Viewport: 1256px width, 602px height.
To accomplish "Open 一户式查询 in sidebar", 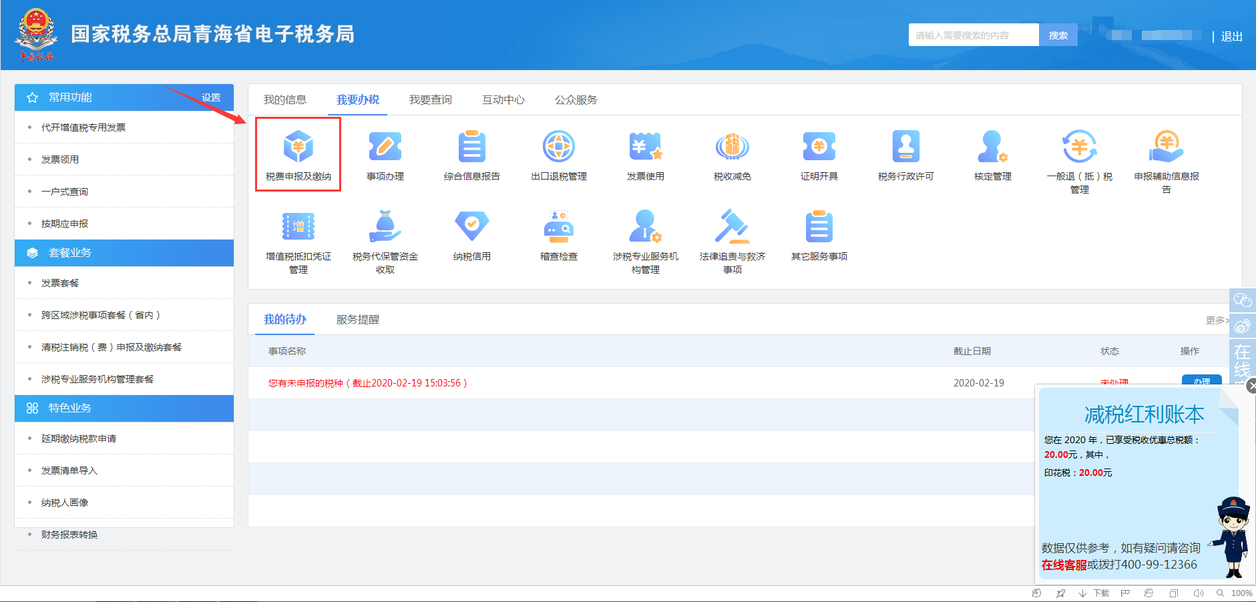I will (x=65, y=192).
